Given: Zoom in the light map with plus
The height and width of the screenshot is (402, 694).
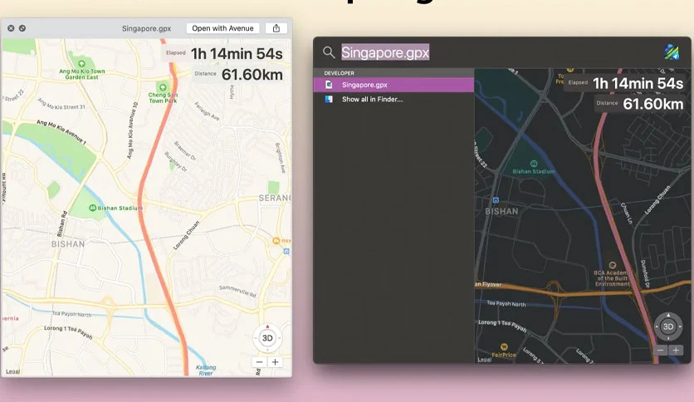Looking at the screenshot, I should (275, 362).
